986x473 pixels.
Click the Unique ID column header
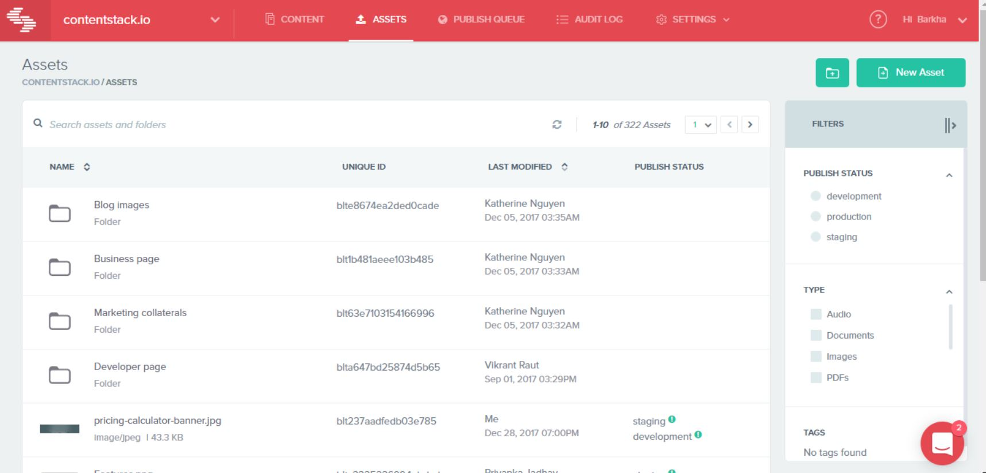(x=364, y=167)
